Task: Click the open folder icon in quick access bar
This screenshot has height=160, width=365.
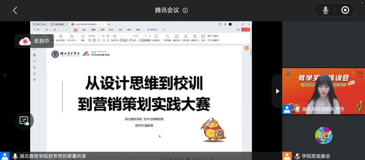Action: coord(47,30)
